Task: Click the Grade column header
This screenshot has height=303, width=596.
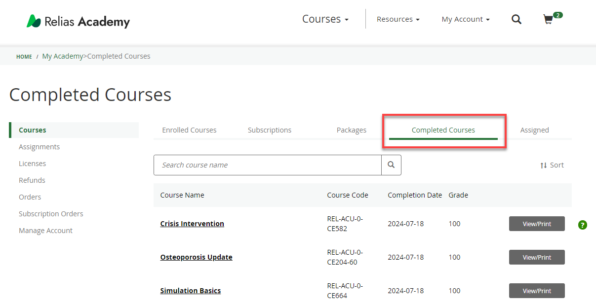Action: pos(458,195)
